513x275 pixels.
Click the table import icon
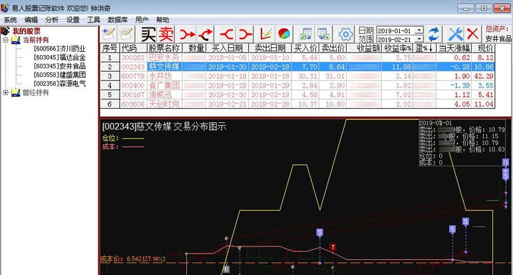[306, 34]
